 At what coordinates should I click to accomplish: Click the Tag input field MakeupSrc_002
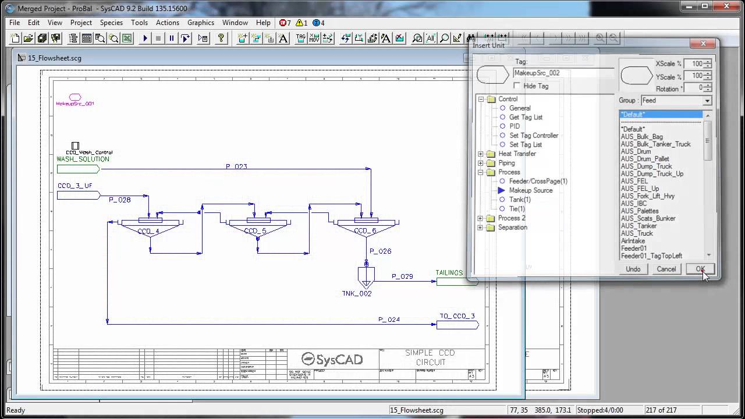coord(563,73)
